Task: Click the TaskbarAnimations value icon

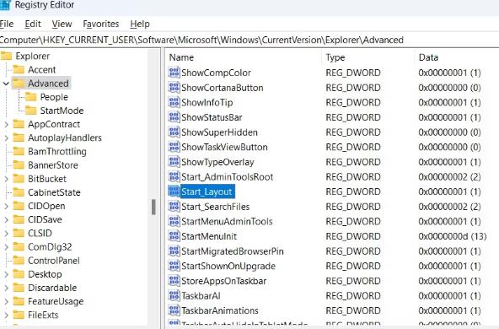Action: click(174, 310)
